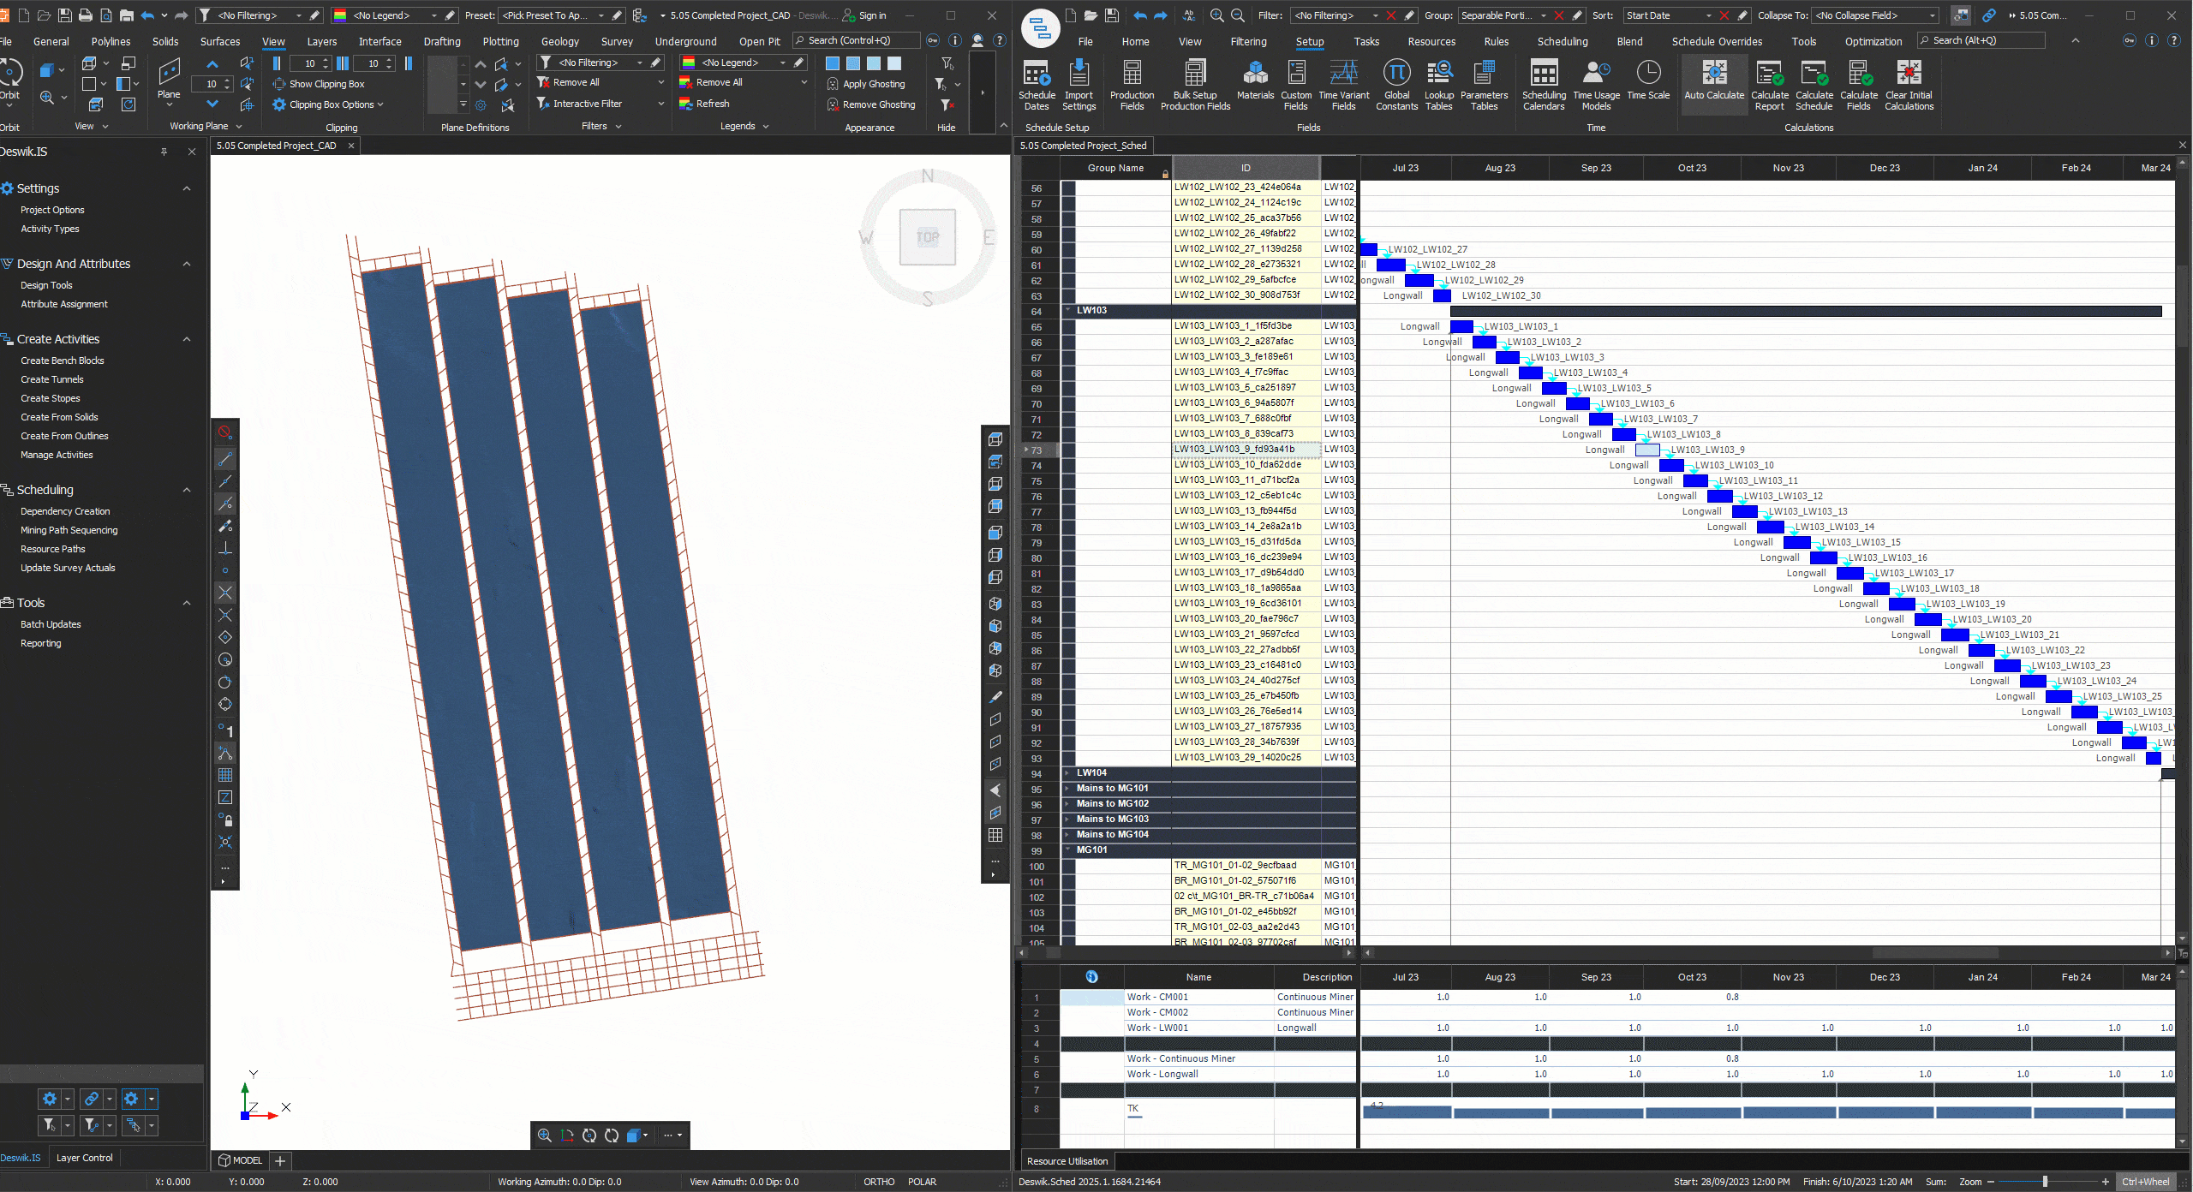Click the Orbit view tool
The image size is (2193, 1192).
pyautogui.click(x=10, y=80)
